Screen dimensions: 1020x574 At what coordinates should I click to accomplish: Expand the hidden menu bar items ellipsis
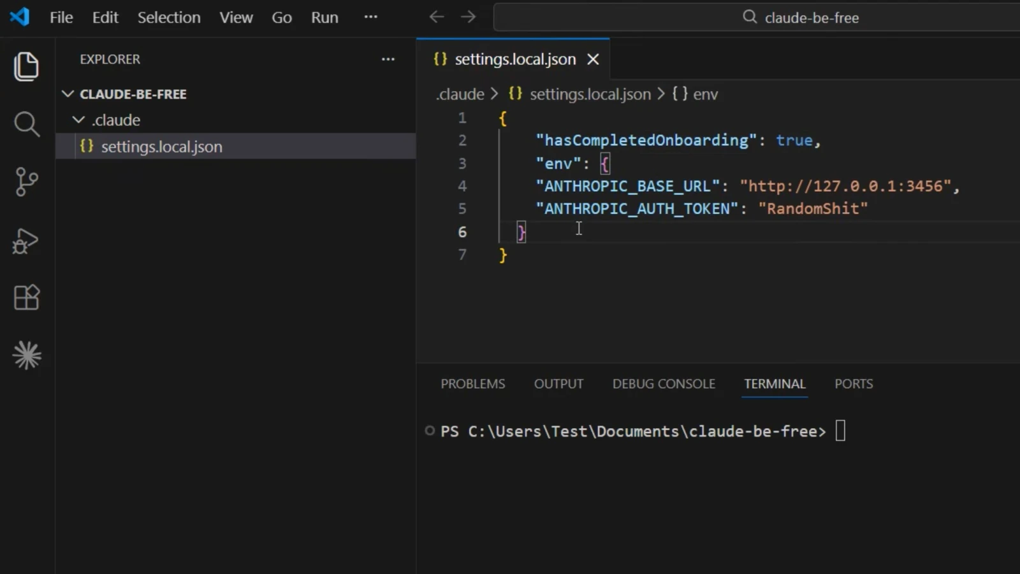370,17
